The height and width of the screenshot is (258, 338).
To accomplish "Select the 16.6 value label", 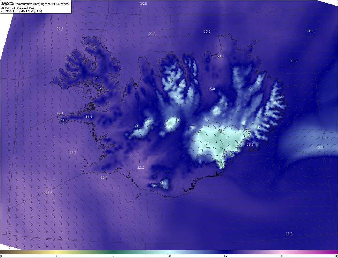I will (x=207, y=32).
